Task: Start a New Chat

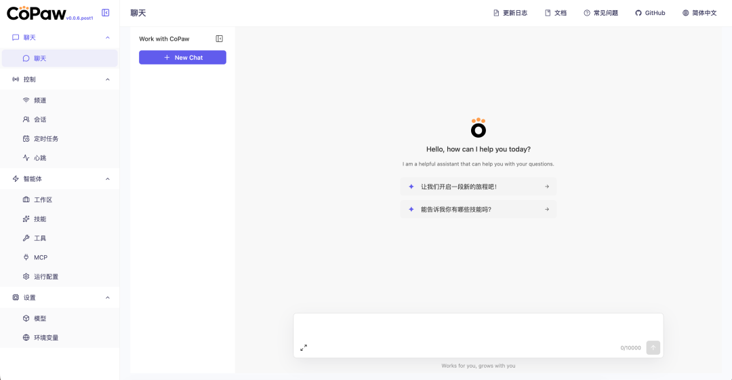Action: [182, 58]
